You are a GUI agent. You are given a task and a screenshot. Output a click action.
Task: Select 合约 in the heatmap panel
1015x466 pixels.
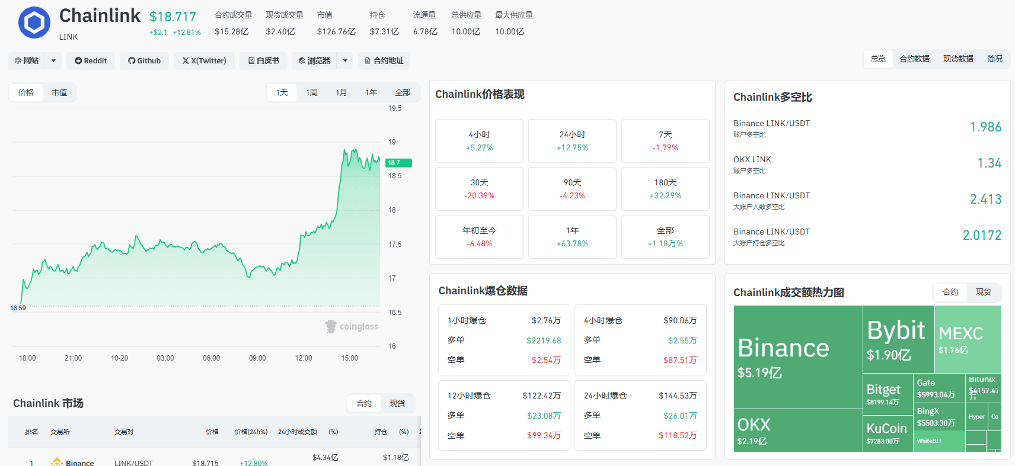click(x=950, y=292)
